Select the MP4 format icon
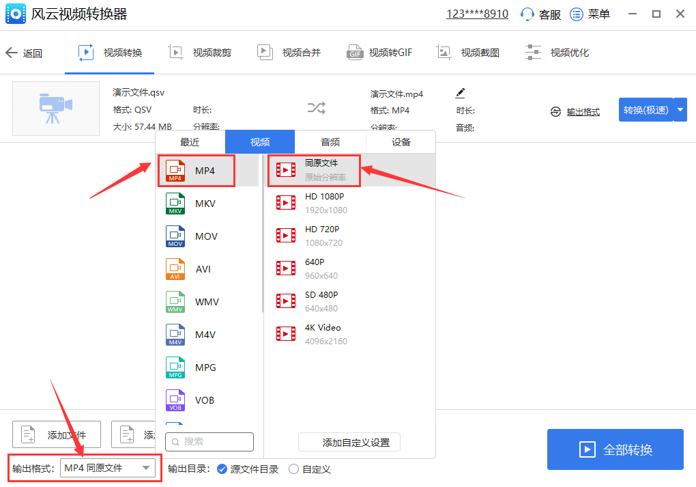The width and height of the screenshot is (696, 487). 175,171
